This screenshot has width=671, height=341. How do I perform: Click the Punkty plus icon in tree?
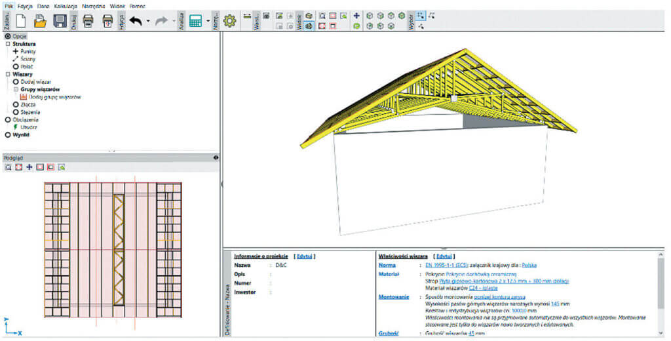click(x=16, y=51)
